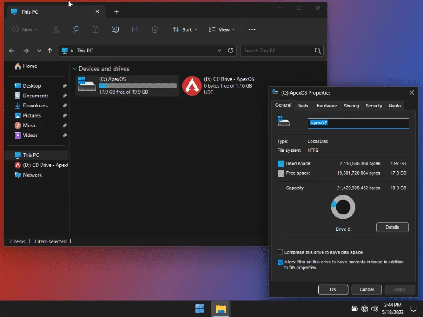Open the View dropdown
The image size is (423, 317).
tap(222, 29)
